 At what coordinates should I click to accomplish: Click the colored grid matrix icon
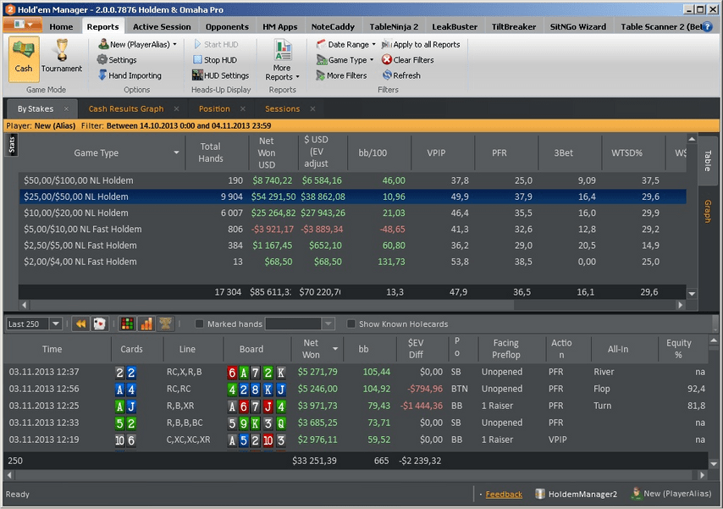pos(127,324)
